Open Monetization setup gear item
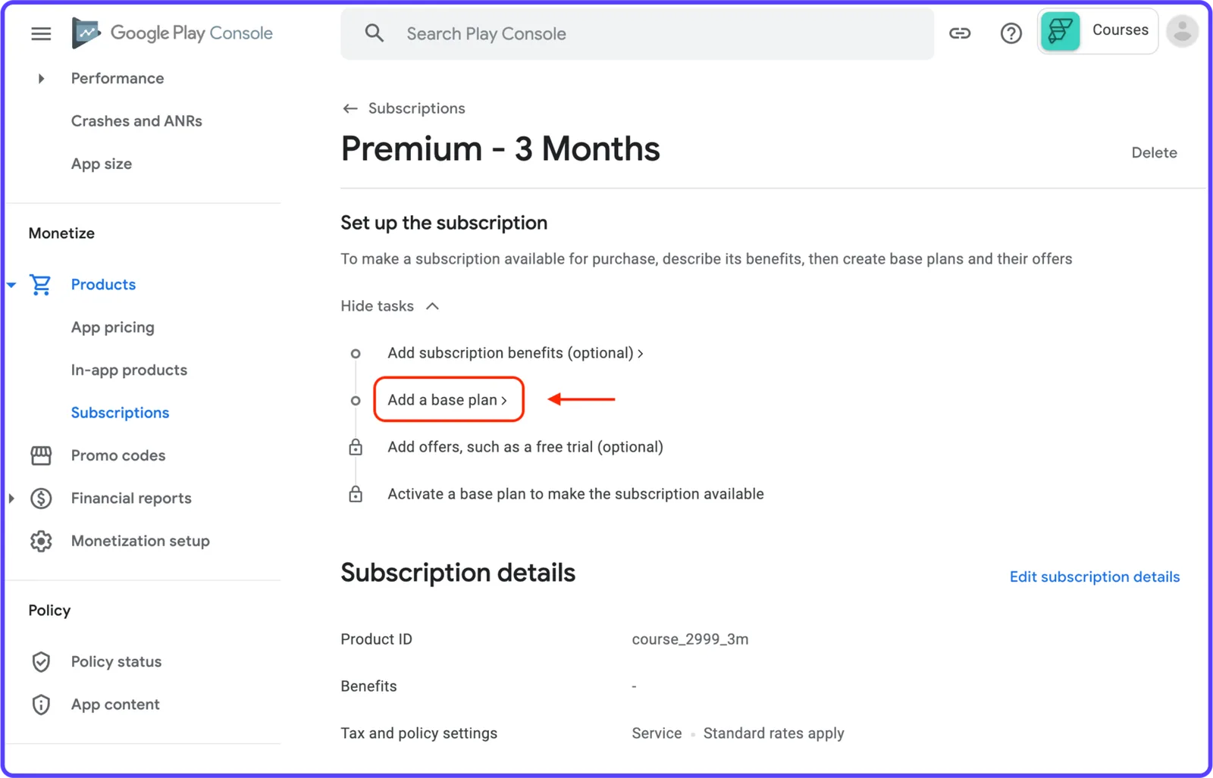 pos(140,541)
